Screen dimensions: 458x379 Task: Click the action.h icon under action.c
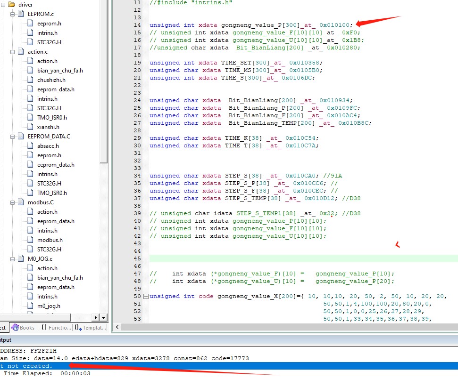(30, 61)
